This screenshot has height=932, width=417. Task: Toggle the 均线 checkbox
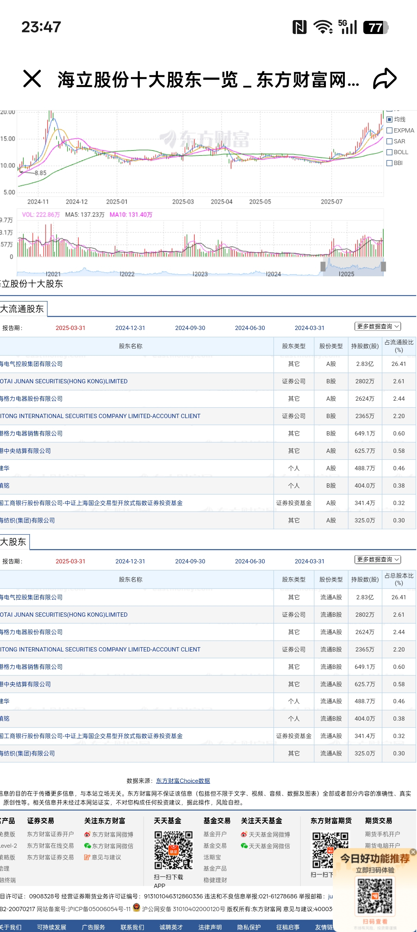coord(390,119)
